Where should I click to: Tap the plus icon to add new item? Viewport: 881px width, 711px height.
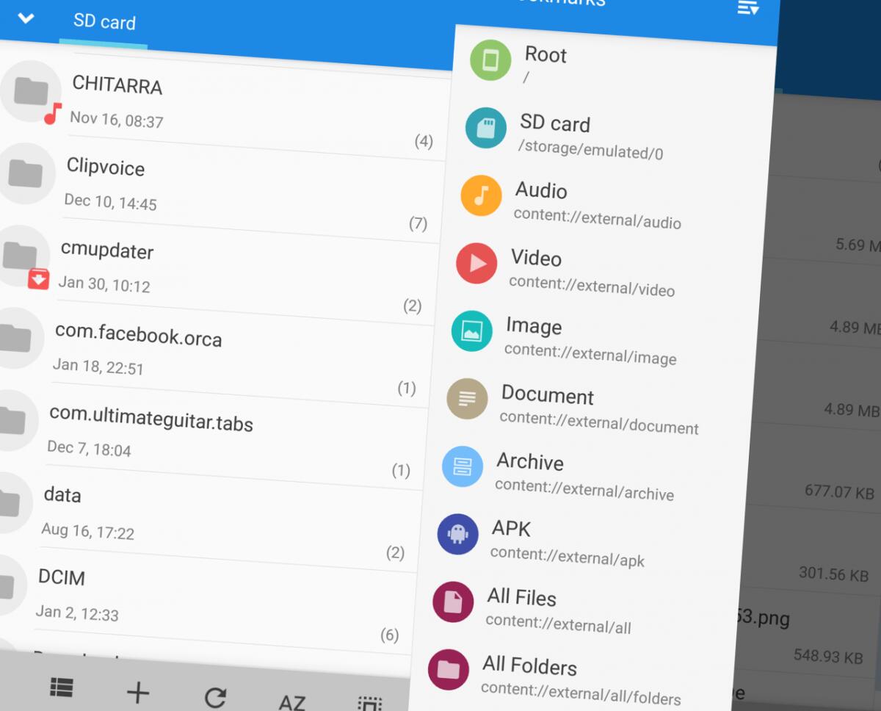pos(138,691)
